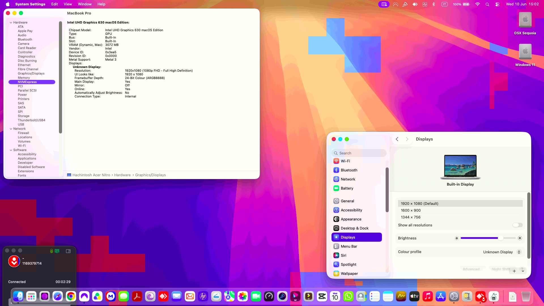The height and width of the screenshot is (306, 544).
Task: Toggle the sidebar panel icon in AnyDesk window
Action: point(68,251)
